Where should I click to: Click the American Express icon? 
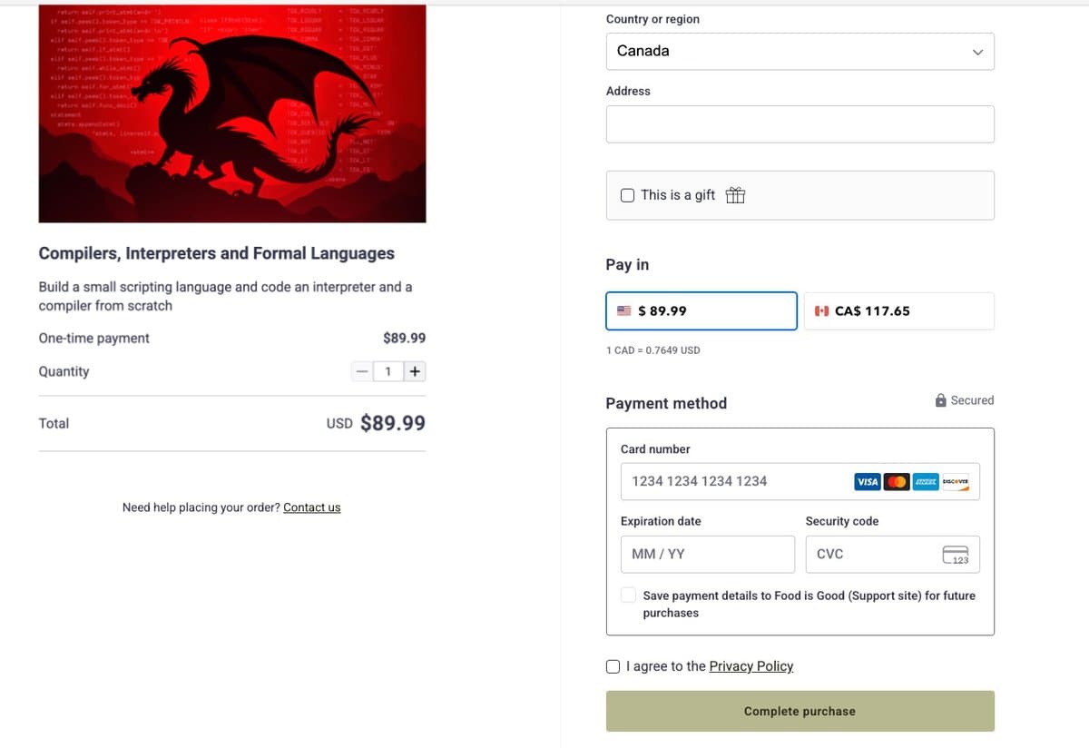pyautogui.click(x=925, y=481)
